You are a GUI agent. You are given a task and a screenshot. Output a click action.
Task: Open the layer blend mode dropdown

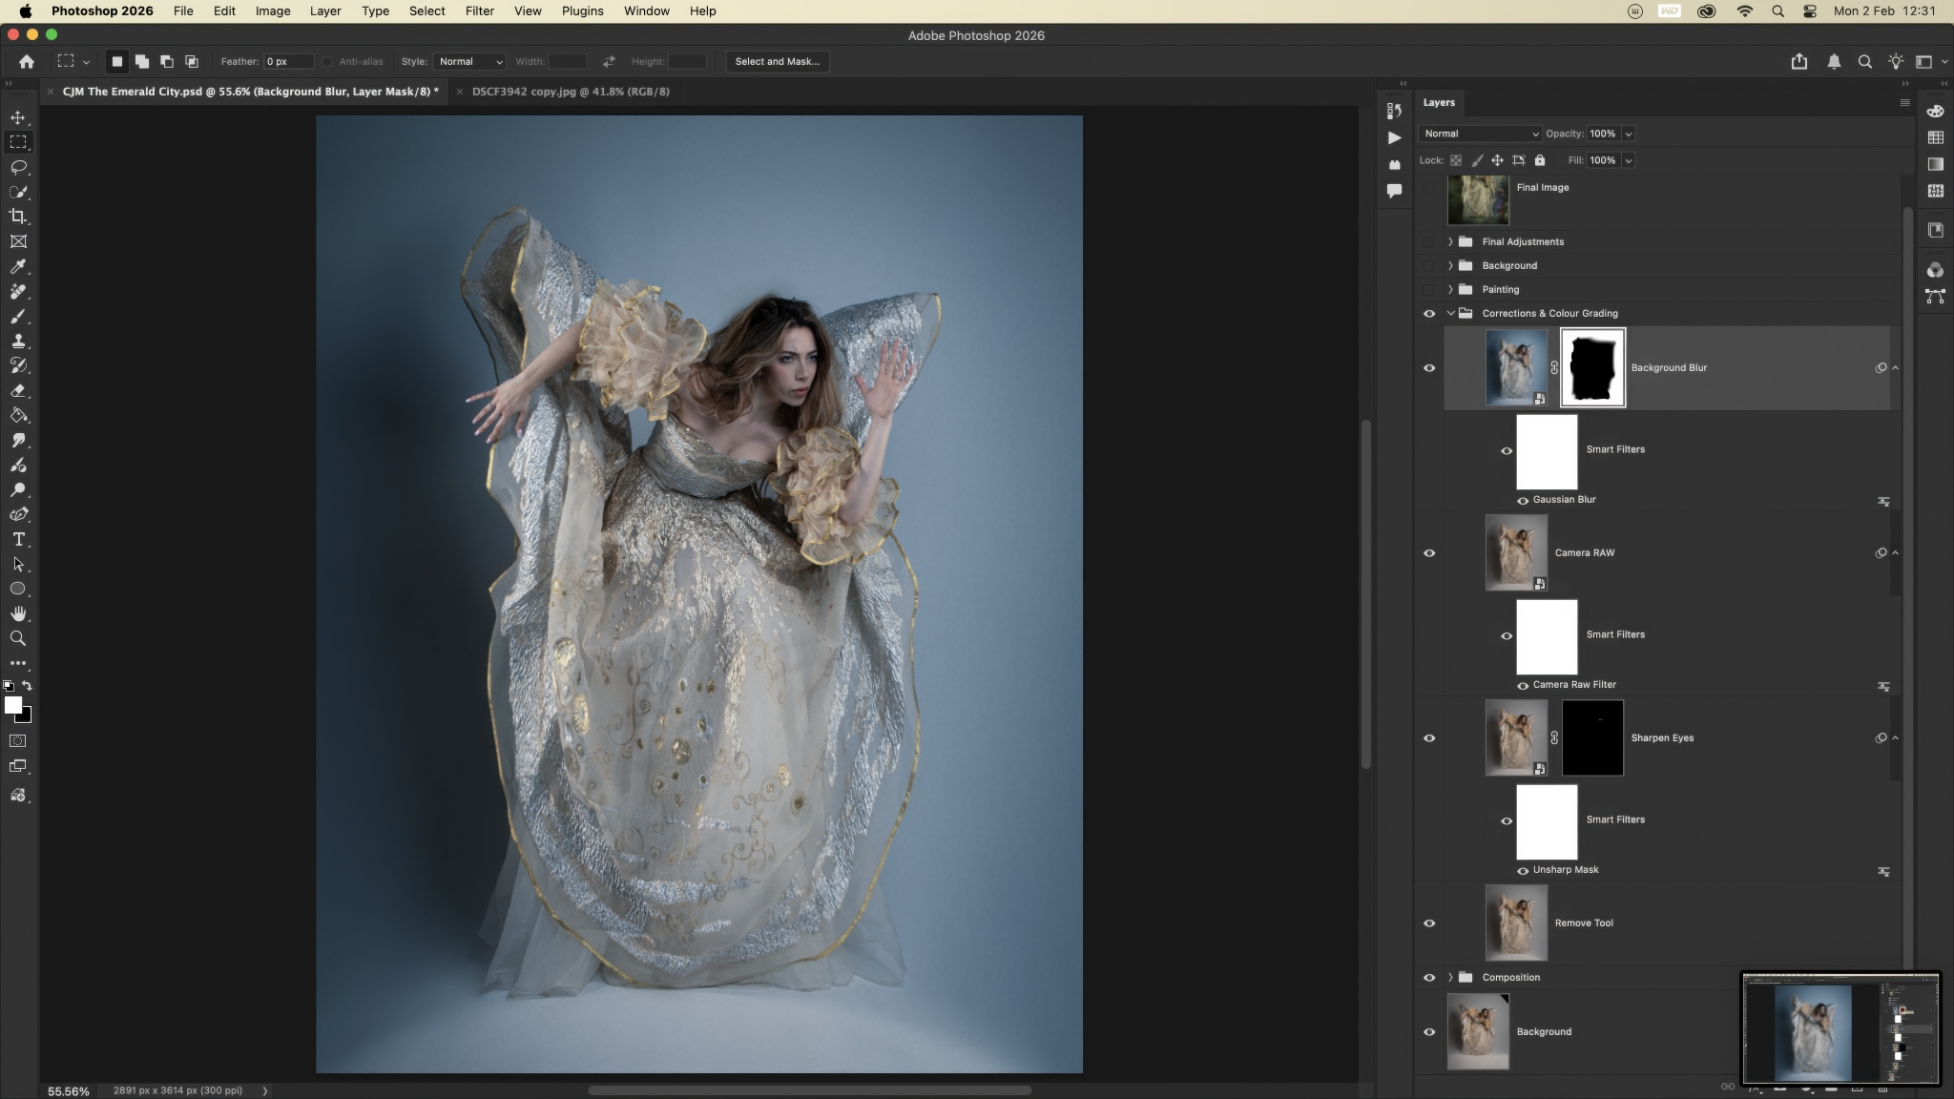(1479, 134)
